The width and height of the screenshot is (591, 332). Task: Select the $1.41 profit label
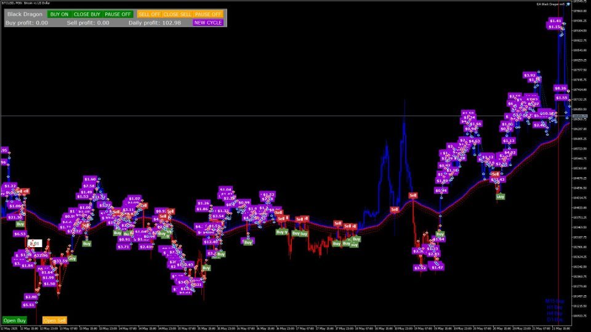pyautogui.click(x=555, y=21)
